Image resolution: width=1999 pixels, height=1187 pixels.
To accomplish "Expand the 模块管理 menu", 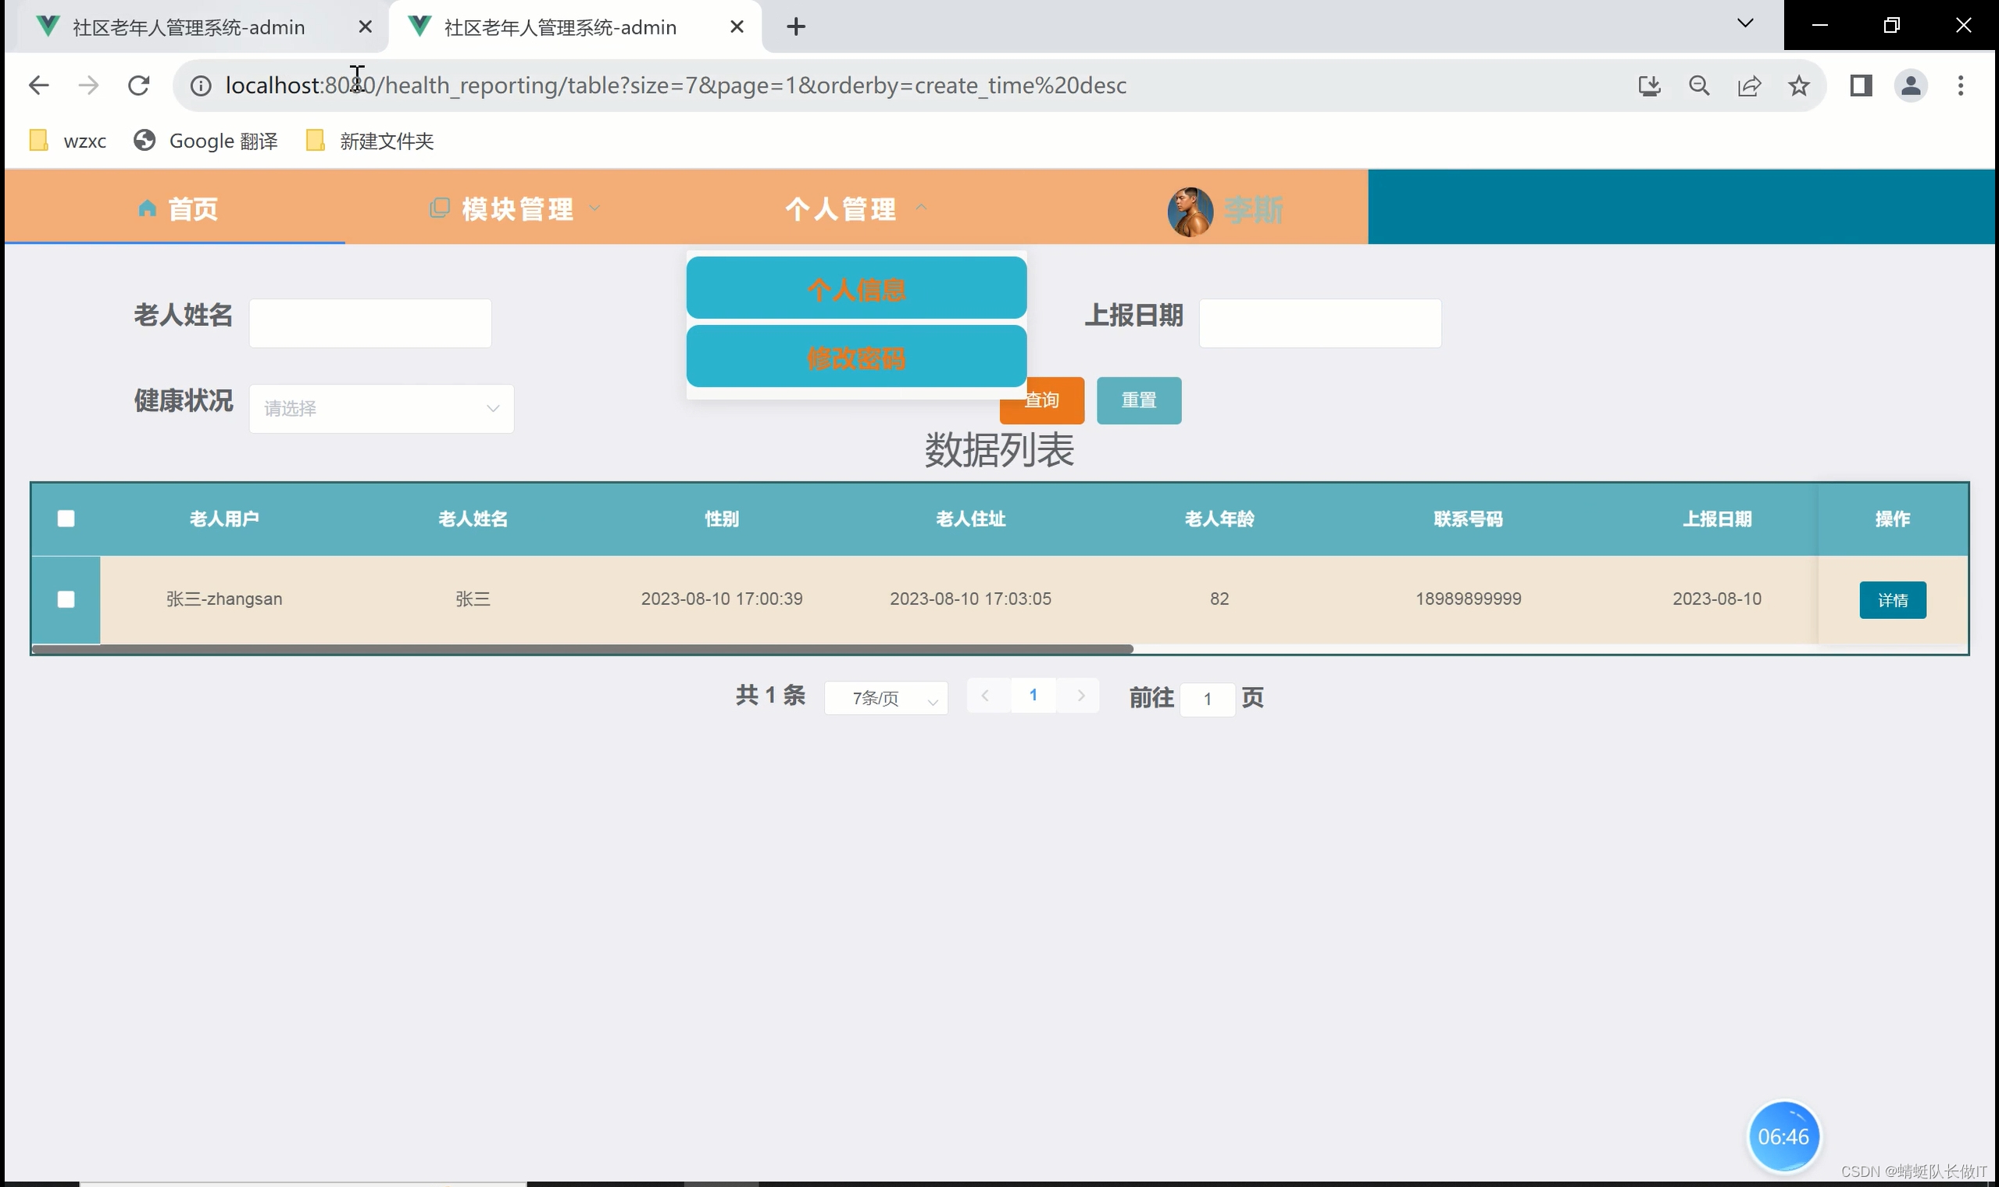I will tap(516, 209).
